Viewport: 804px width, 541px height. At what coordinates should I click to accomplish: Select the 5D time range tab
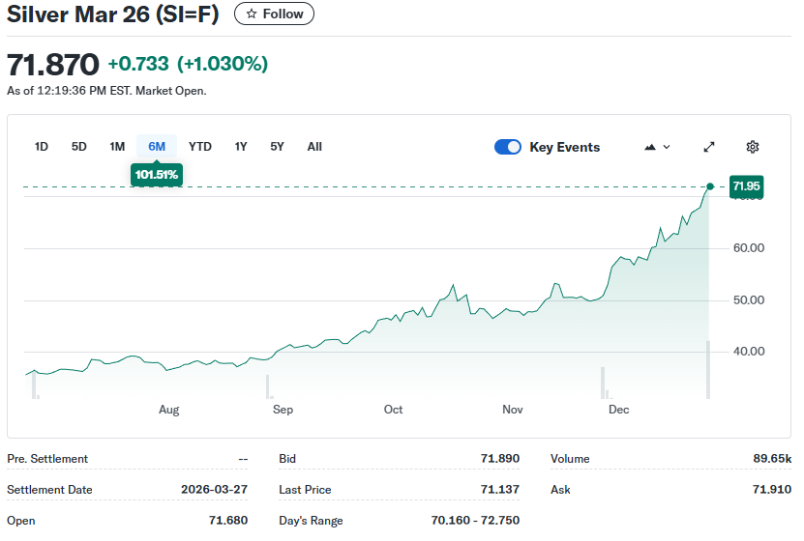(79, 147)
